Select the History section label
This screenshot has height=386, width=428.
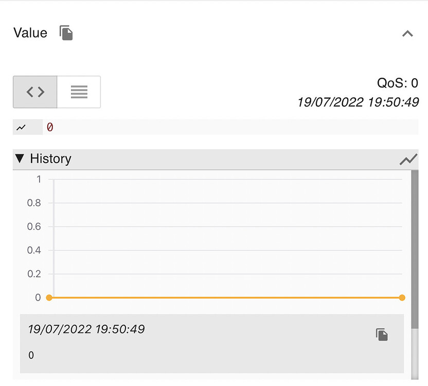(x=51, y=159)
